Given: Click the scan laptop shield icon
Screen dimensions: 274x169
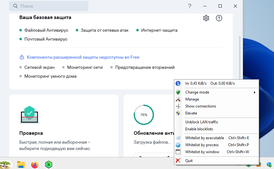Looking at the screenshot, I should [x=29, y=114].
